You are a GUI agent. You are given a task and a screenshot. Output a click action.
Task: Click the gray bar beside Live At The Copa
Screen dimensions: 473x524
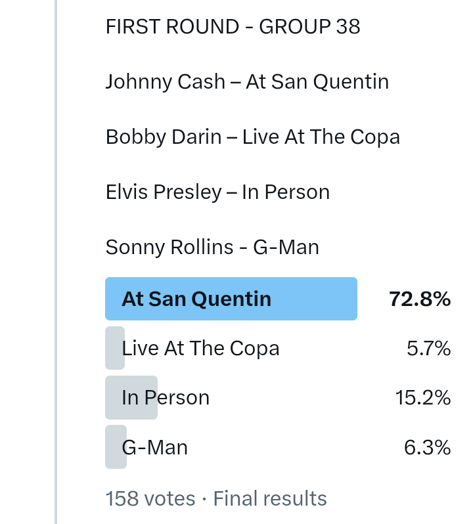[x=113, y=349]
